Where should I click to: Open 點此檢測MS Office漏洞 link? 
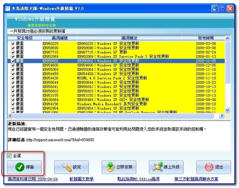tap(138, 179)
